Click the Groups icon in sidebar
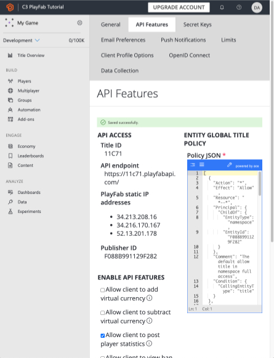The width and height of the screenshot is (274, 358). tap(10, 100)
